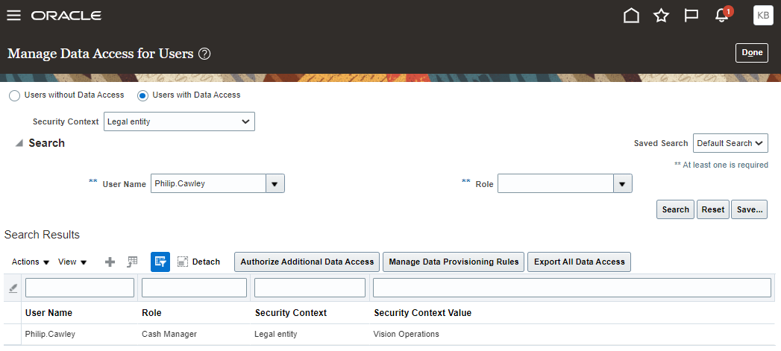Collapse the Search section triangle
The width and height of the screenshot is (781, 351).
pyautogui.click(x=19, y=143)
